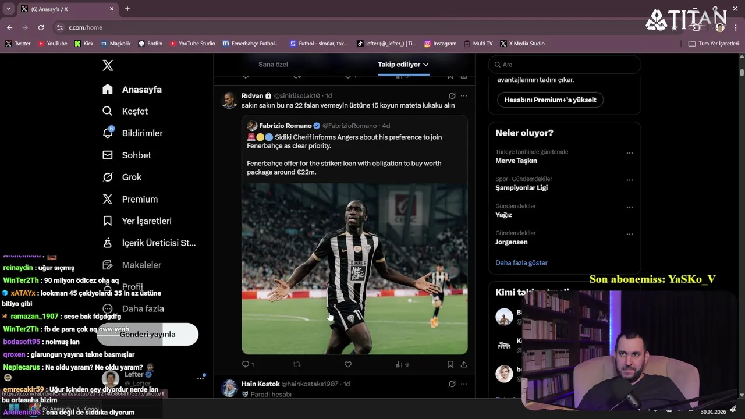Share Rıdvan's post

click(464, 364)
